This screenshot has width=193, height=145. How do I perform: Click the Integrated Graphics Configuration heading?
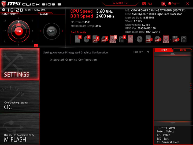(73, 60)
